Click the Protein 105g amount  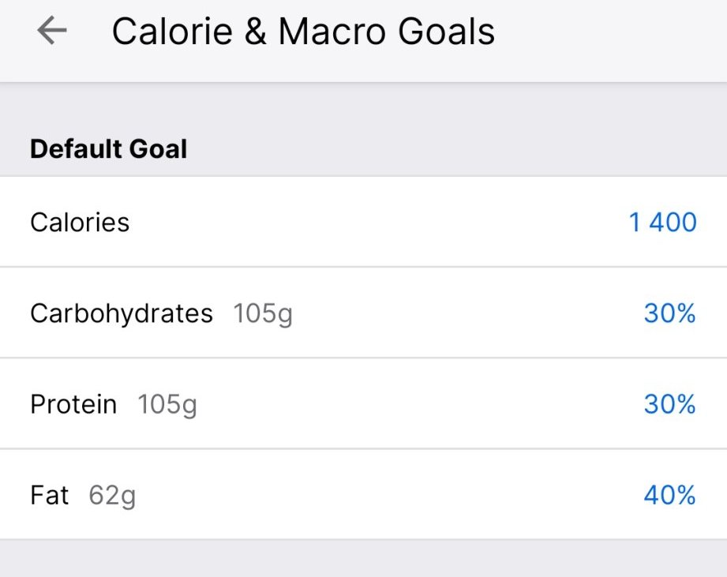point(167,404)
